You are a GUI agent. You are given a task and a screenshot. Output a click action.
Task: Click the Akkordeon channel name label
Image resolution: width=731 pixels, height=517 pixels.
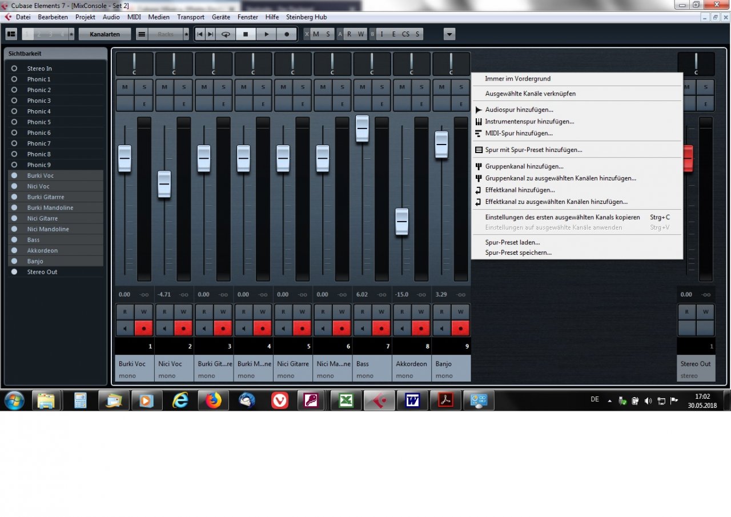[411, 364]
